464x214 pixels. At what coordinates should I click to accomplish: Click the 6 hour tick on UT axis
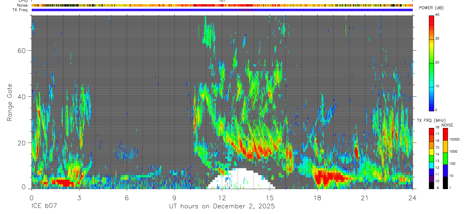point(127,198)
